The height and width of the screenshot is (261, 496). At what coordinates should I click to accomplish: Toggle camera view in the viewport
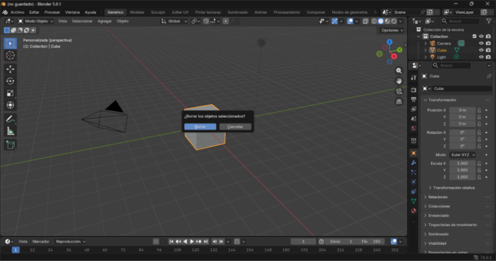click(x=399, y=92)
